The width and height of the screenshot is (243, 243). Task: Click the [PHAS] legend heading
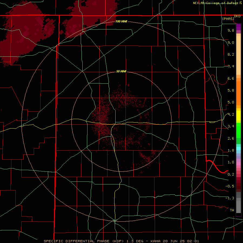pyautogui.click(x=228, y=19)
